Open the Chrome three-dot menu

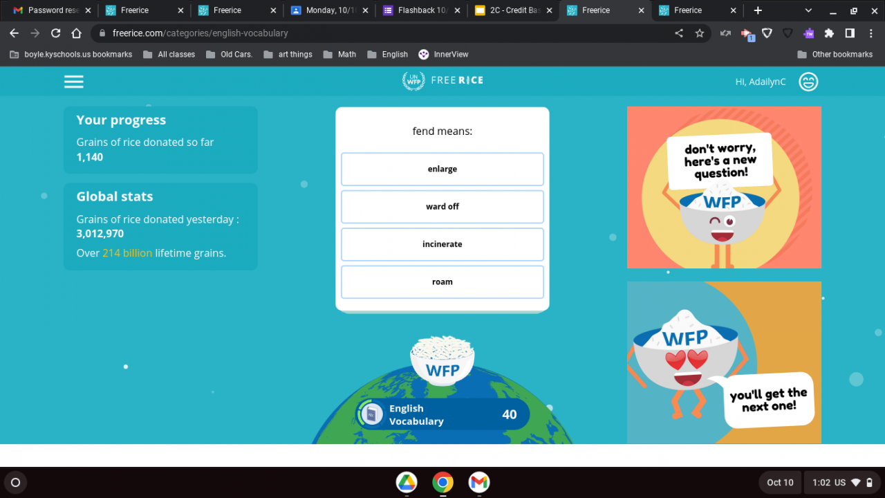(870, 33)
